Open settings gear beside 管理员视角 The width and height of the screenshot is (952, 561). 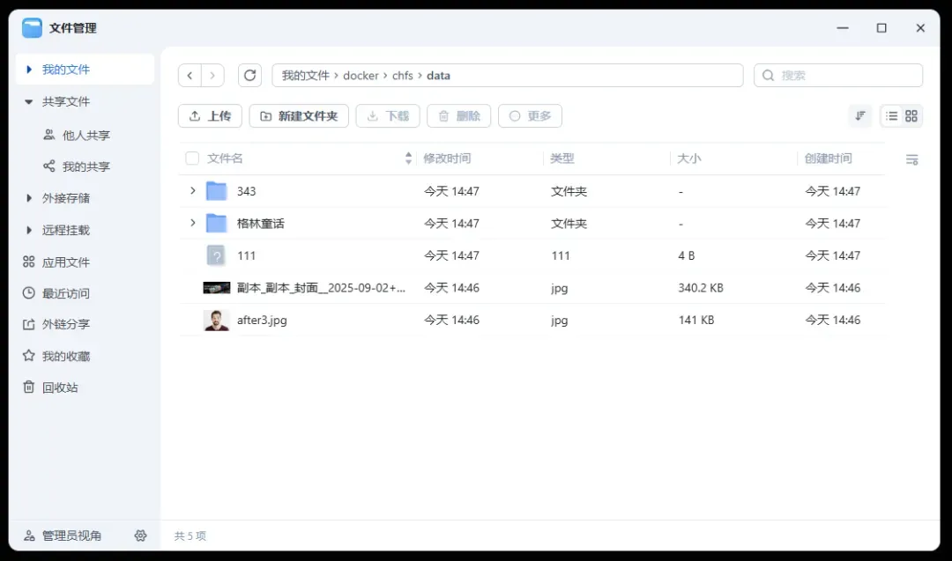pos(140,535)
